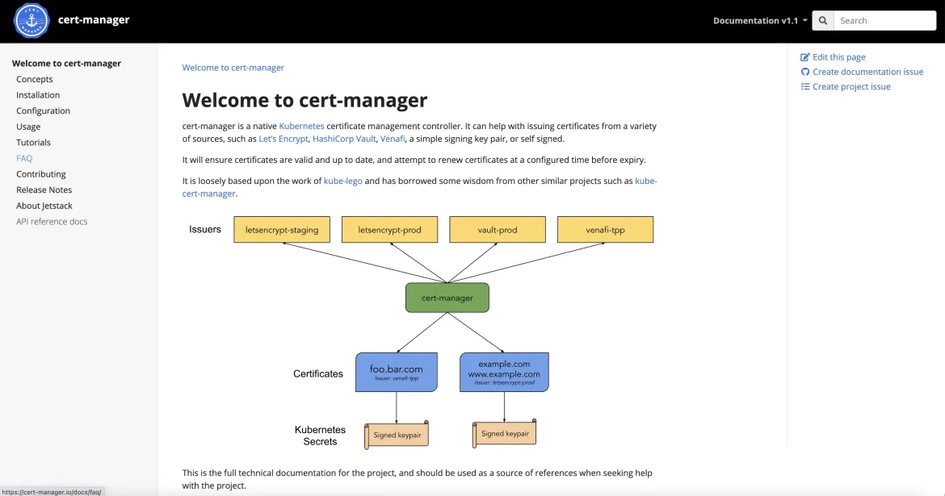Open the HashiCorp Vault link
Screen dimensions: 945x496
coord(343,139)
